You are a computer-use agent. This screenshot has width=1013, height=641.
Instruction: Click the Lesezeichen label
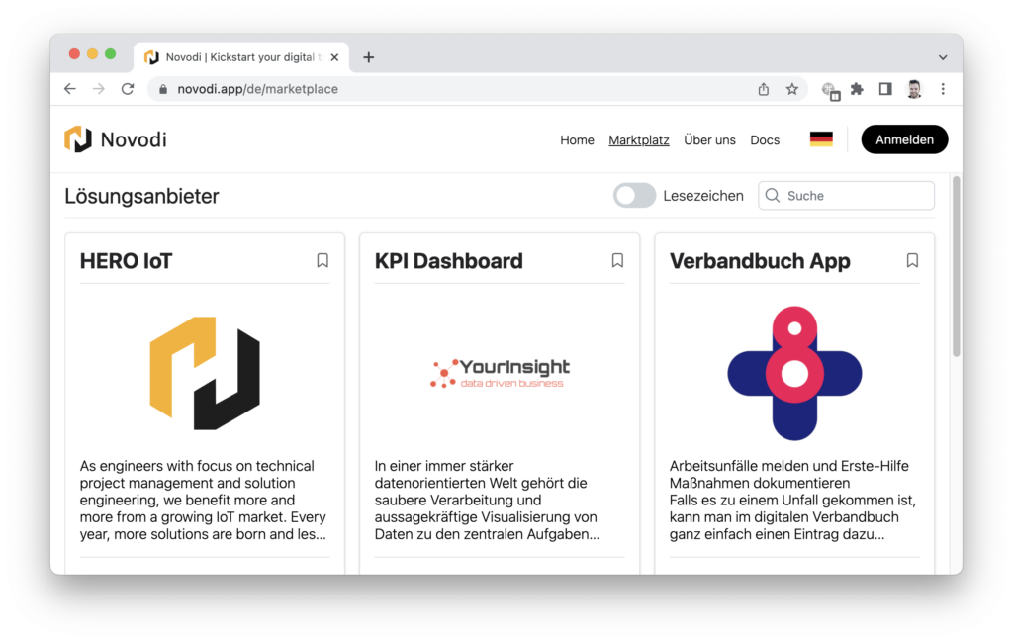pyautogui.click(x=703, y=196)
